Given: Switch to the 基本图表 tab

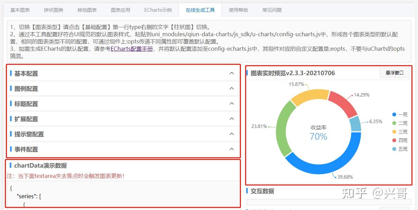Looking at the screenshot, I should (x=20, y=10).
